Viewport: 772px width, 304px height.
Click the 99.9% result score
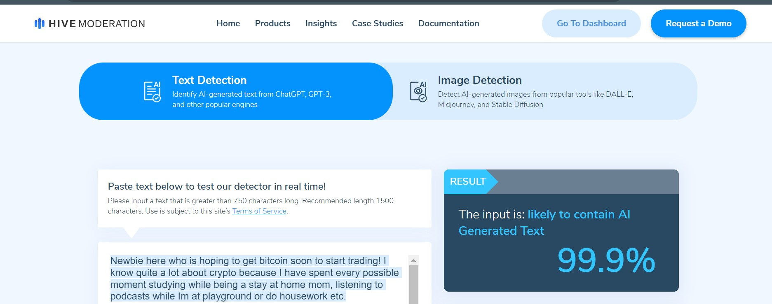tap(606, 260)
